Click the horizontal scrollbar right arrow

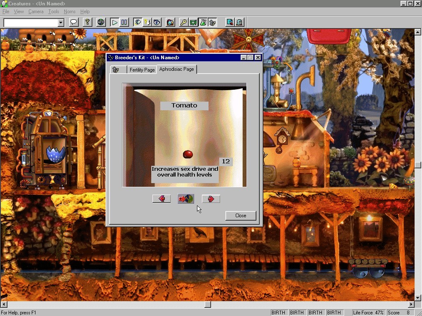click(411, 304)
